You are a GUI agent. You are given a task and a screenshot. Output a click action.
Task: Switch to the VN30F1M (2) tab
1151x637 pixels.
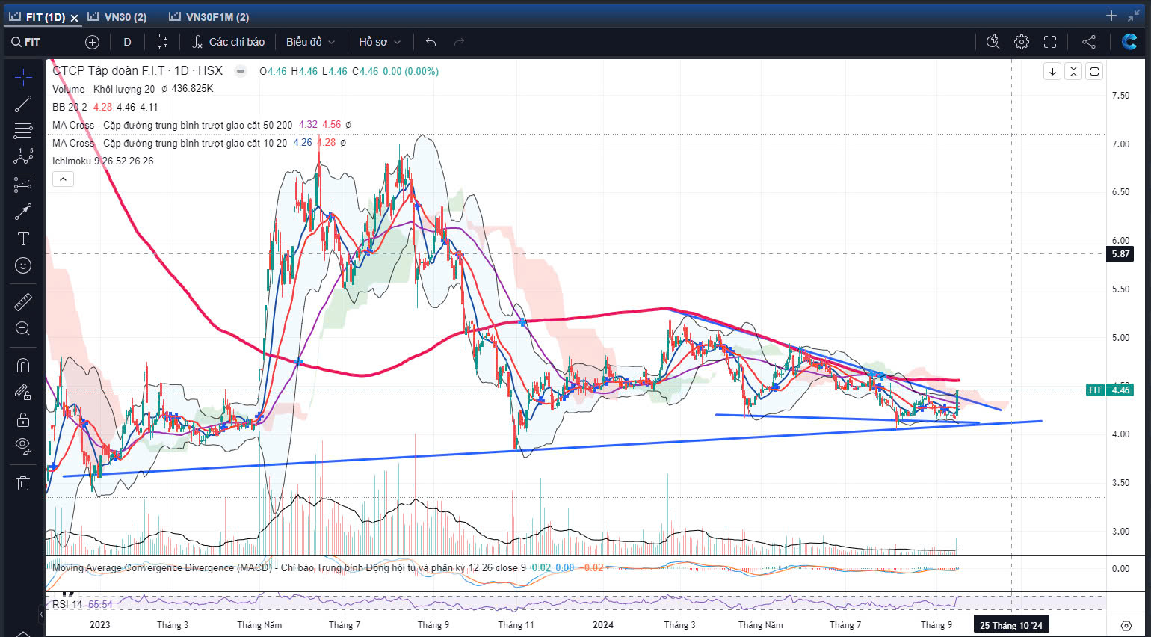pyautogui.click(x=209, y=16)
